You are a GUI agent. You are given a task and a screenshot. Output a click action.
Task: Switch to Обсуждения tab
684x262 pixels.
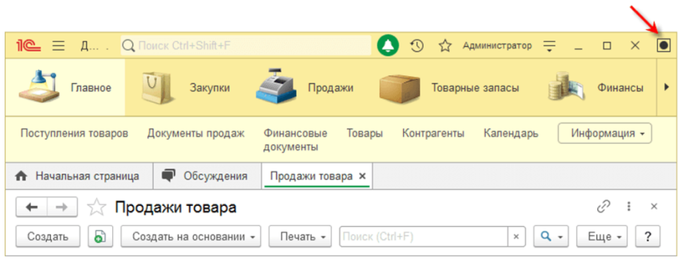(207, 176)
